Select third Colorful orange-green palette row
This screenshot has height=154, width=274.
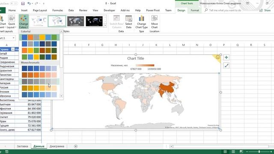pos(39,50)
